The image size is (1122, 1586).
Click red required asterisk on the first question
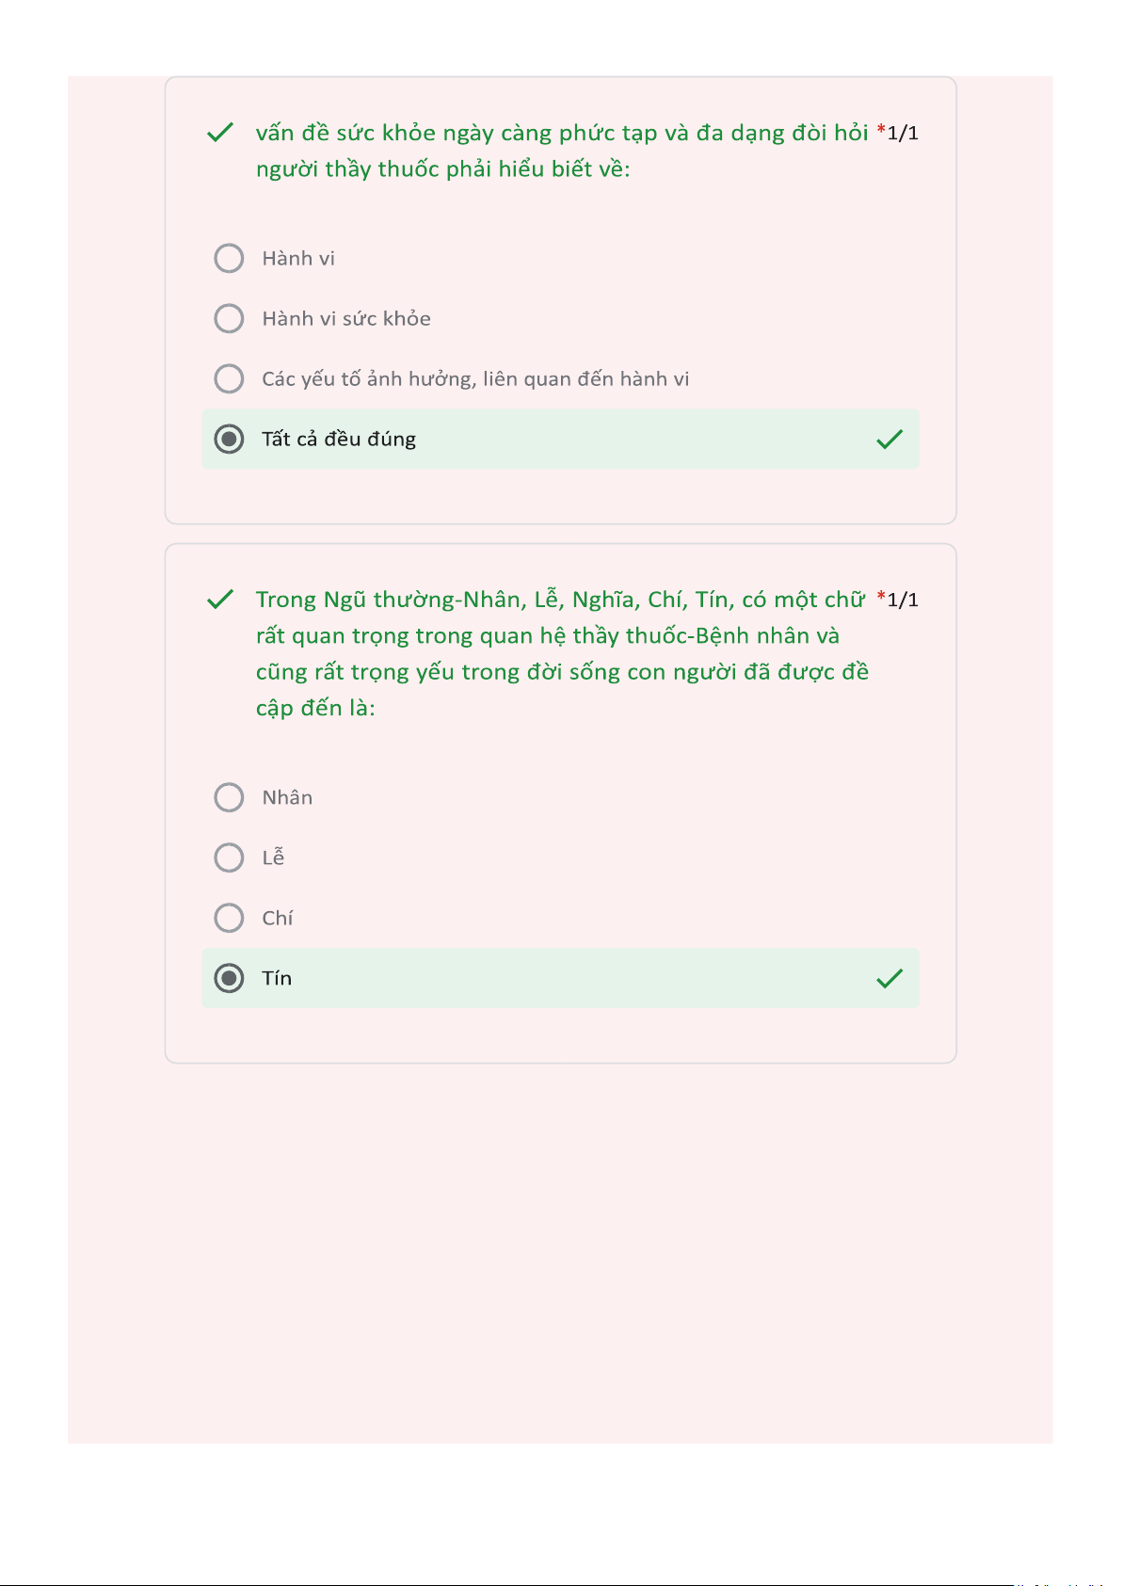[x=881, y=131]
